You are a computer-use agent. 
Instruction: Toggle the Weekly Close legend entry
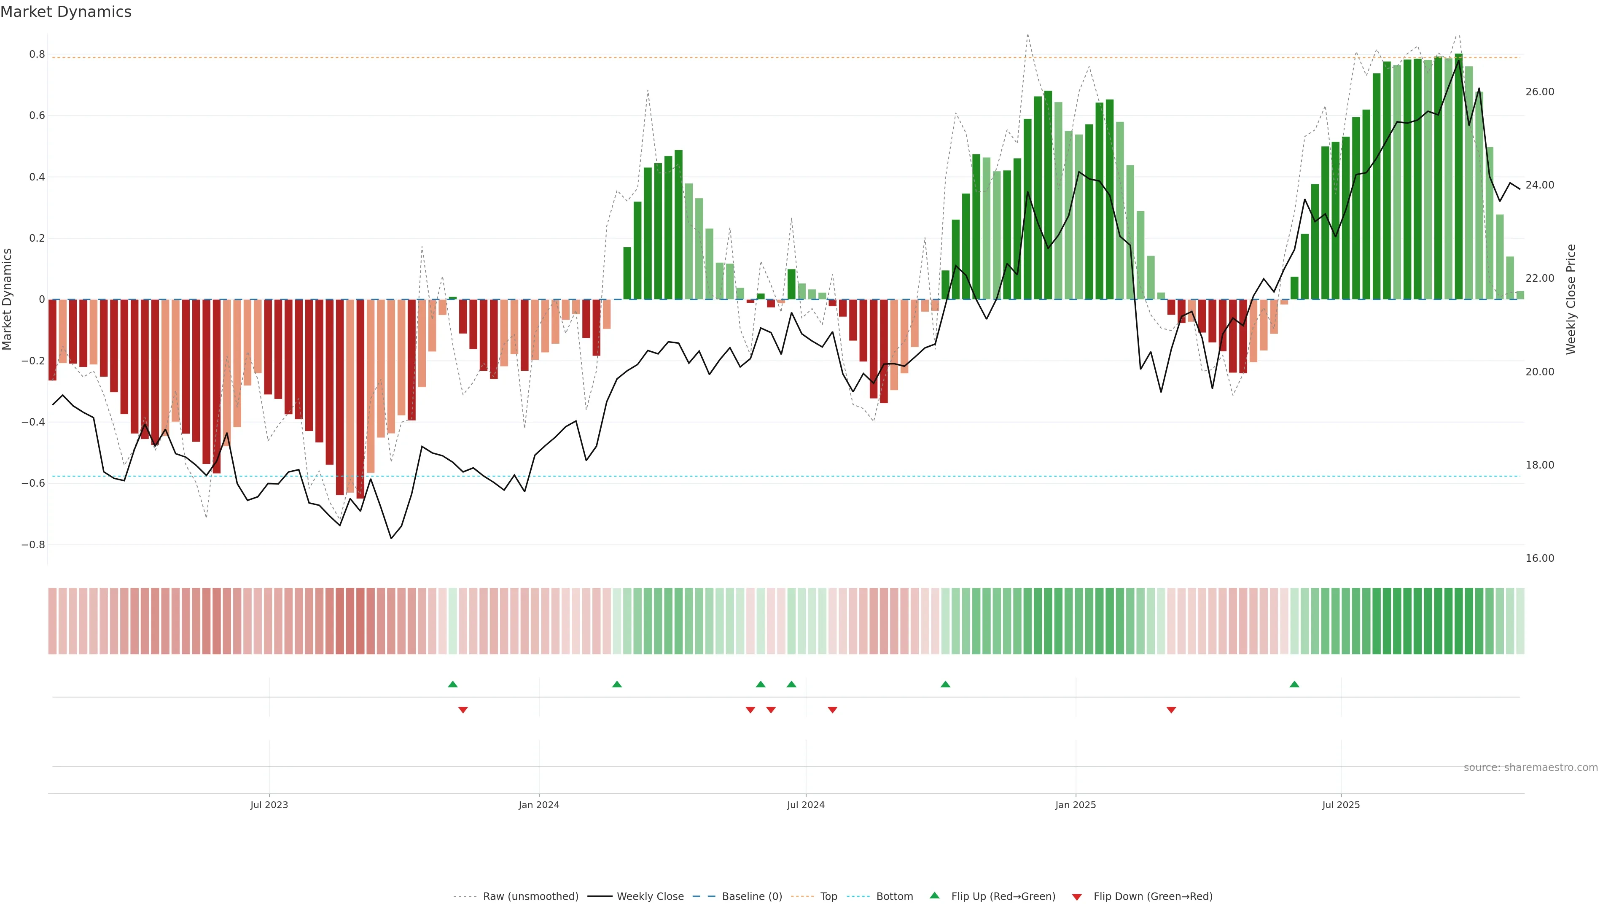650,897
